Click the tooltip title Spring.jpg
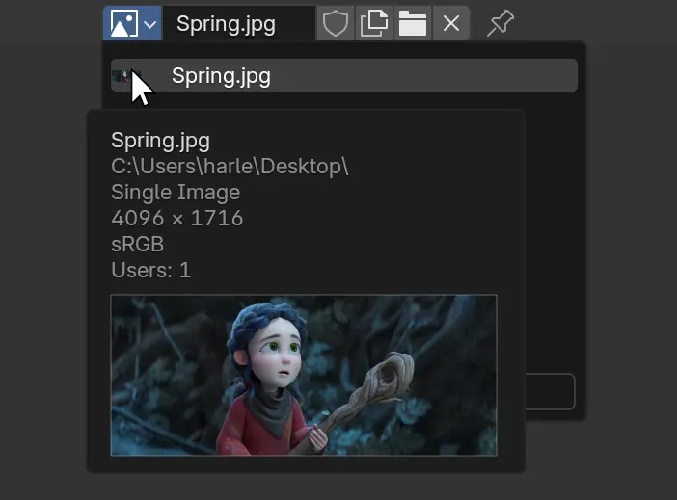 point(161,141)
